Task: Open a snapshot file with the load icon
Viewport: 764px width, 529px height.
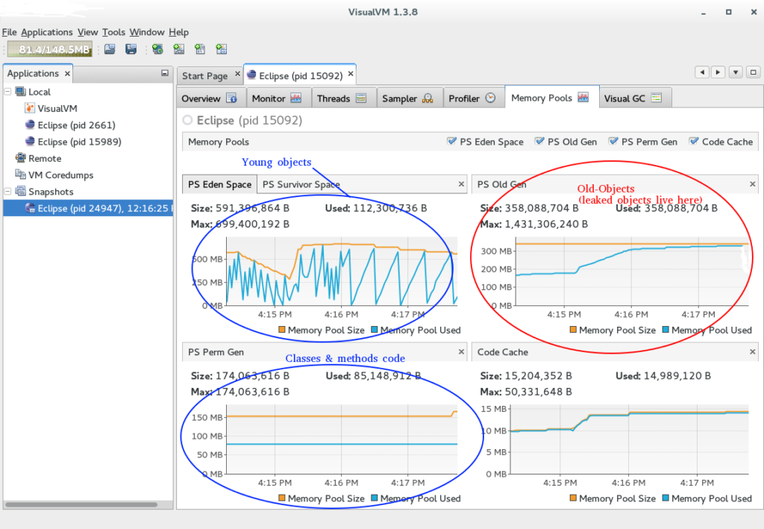Action: pyautogui.click(x=110, y=48)
